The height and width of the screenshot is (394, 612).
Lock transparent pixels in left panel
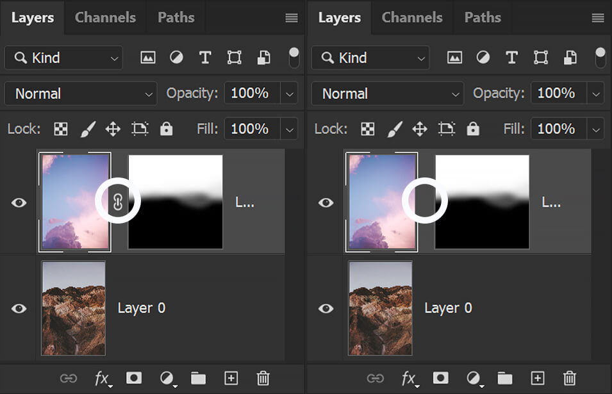pos(60,129)
